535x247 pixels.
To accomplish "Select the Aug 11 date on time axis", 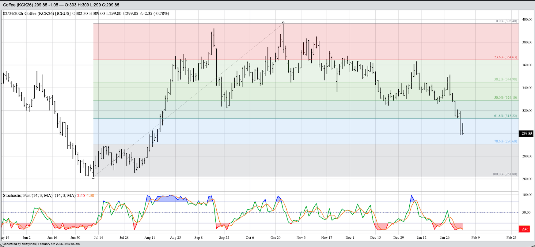I will 150,238.
